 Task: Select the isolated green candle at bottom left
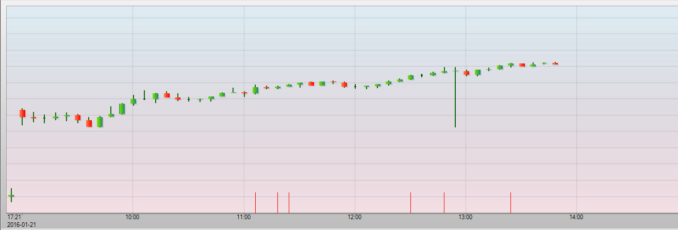pos(11,196)
